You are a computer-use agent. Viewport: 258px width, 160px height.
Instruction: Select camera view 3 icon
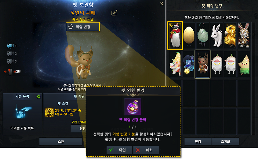[10, 62]
